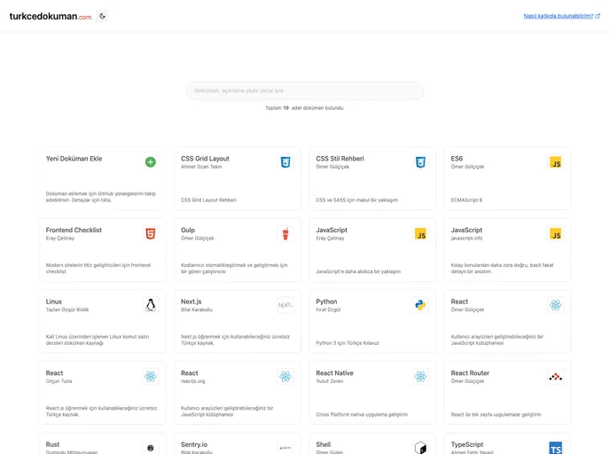This screenshot has width=610, height=454.
Task: Click author name 'Taylan Özgür Bildik'
Action: click(x=67, y=309)
